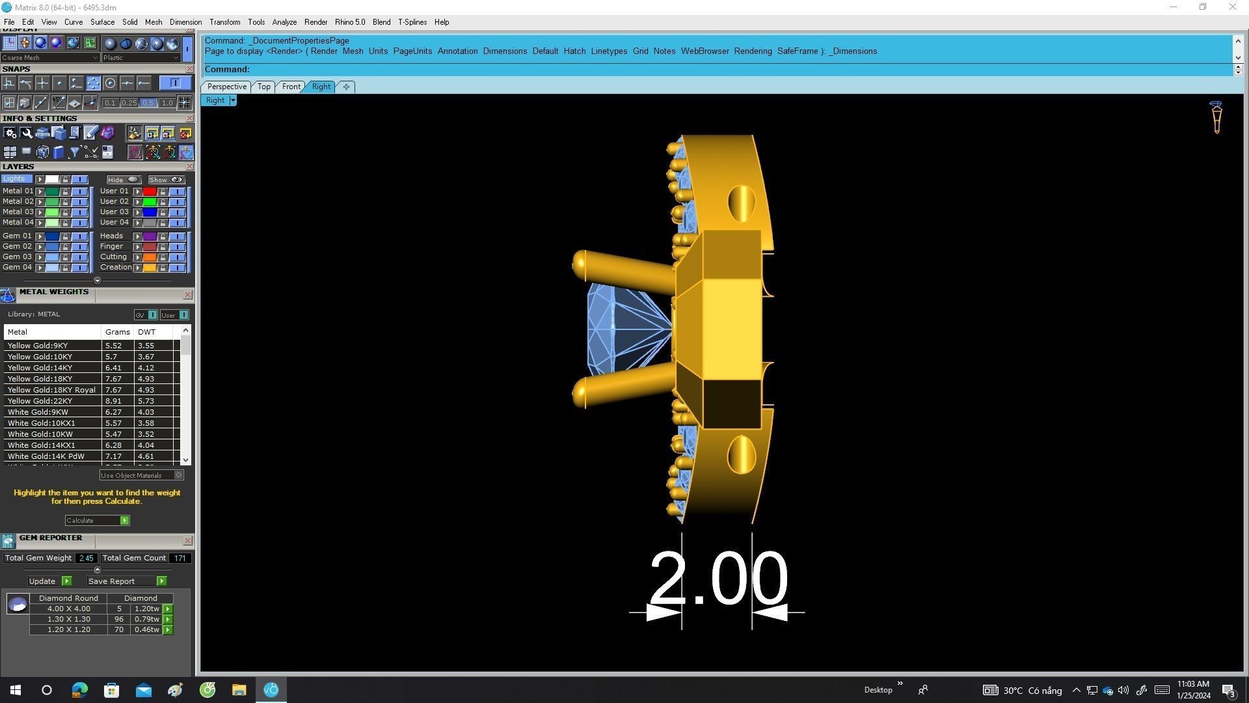Enable the circle center snap icon

coord(110,83)
